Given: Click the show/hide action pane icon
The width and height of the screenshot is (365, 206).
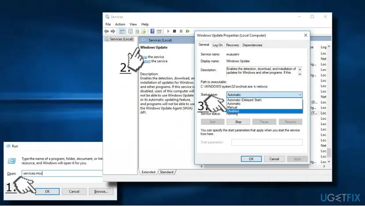Looking at the screenshot, I should pos(159,31).
